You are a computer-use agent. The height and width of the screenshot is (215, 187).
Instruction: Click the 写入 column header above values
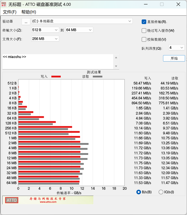148,78
